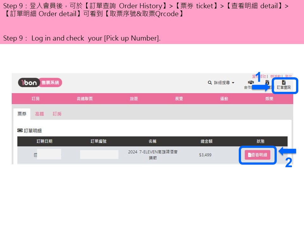Select 高鐵聯票 in pink navigation bar

click(85, 99)
